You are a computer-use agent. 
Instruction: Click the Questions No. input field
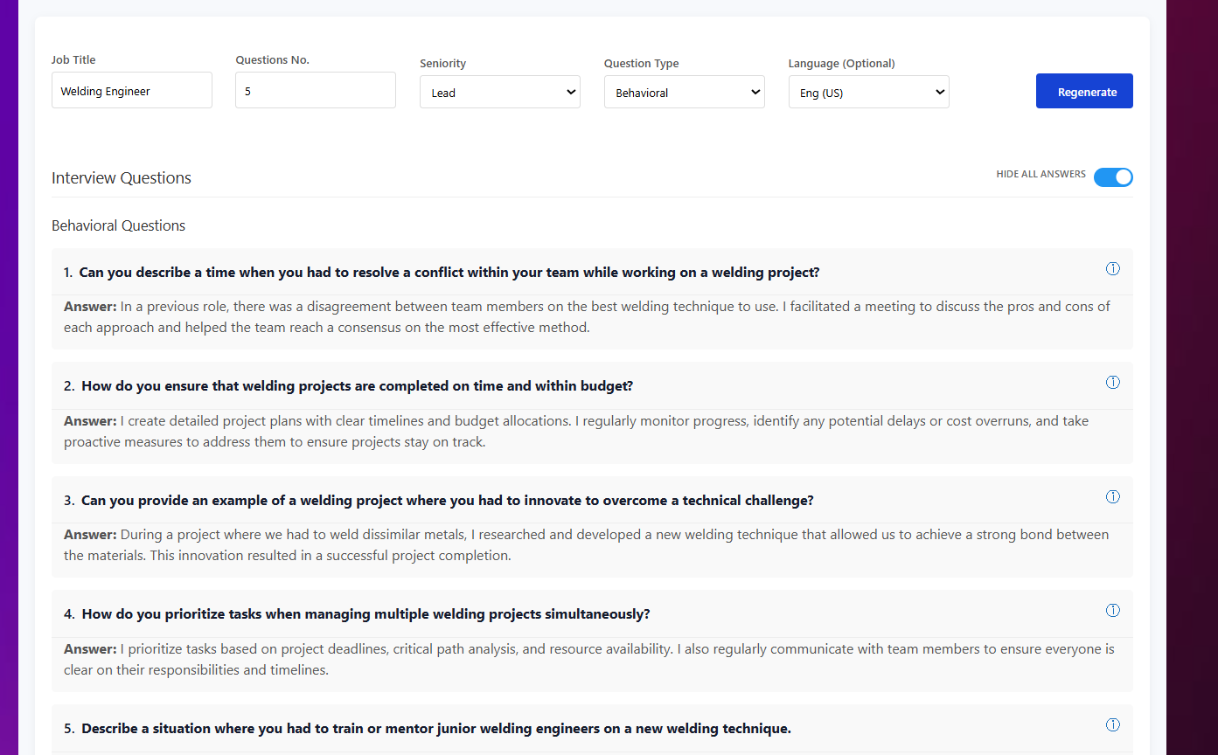tap(316, 90)
